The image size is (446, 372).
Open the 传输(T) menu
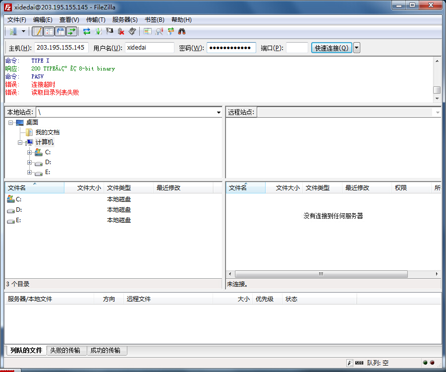(x=96, y=20)
